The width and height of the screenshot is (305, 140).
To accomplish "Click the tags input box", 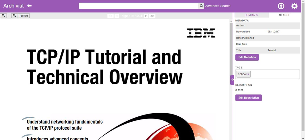I will pos(274,74).
